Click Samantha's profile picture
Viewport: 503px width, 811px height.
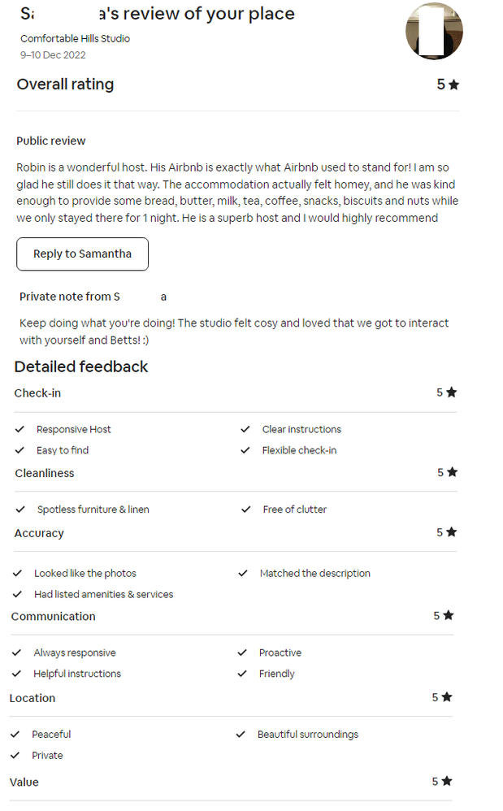434,32
